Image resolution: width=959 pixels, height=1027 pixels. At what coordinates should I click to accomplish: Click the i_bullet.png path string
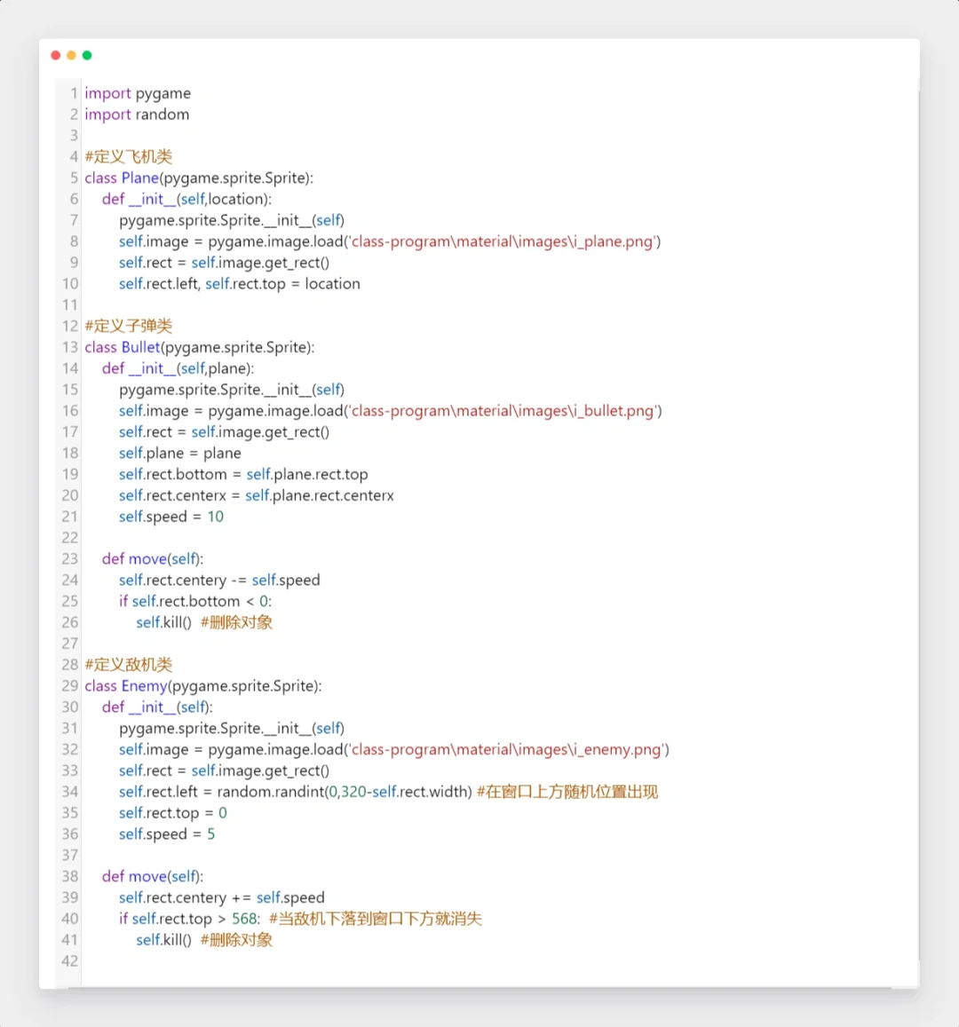[503, 411]
